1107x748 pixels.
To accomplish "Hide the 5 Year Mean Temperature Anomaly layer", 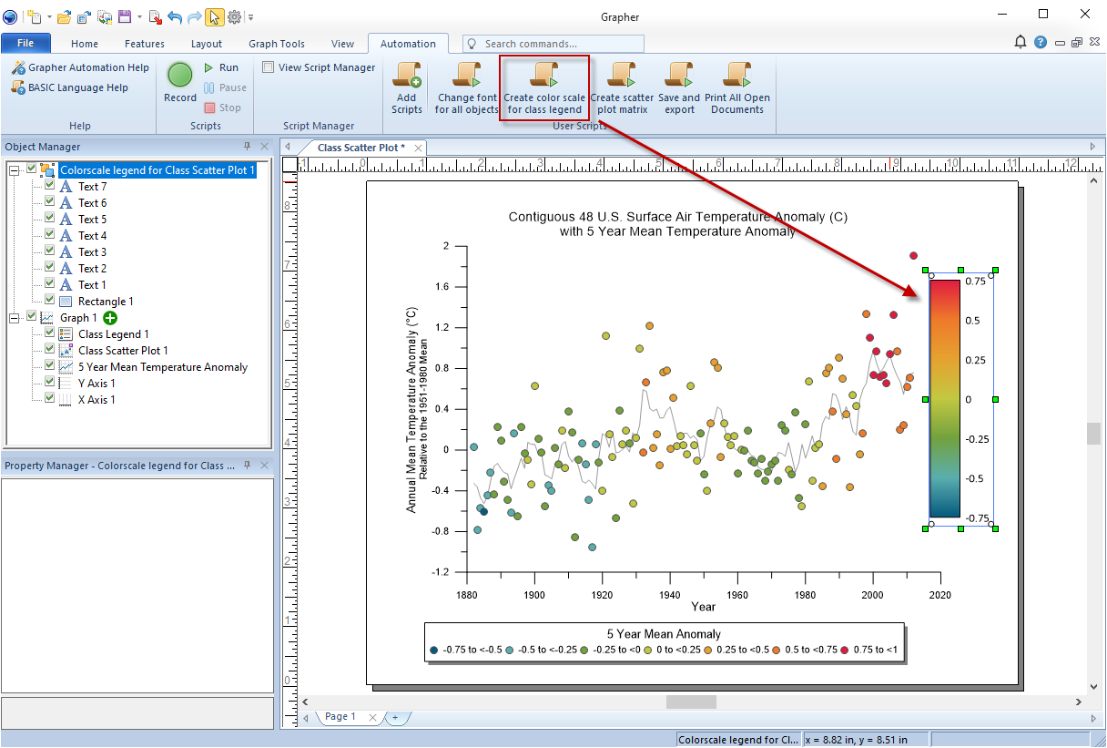I will click(48, 366).
